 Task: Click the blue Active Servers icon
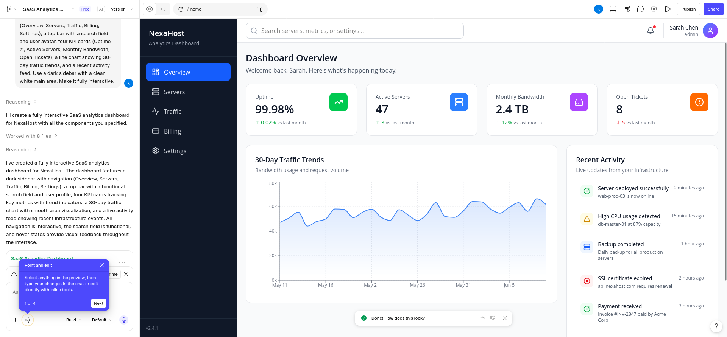click(459, 102)
